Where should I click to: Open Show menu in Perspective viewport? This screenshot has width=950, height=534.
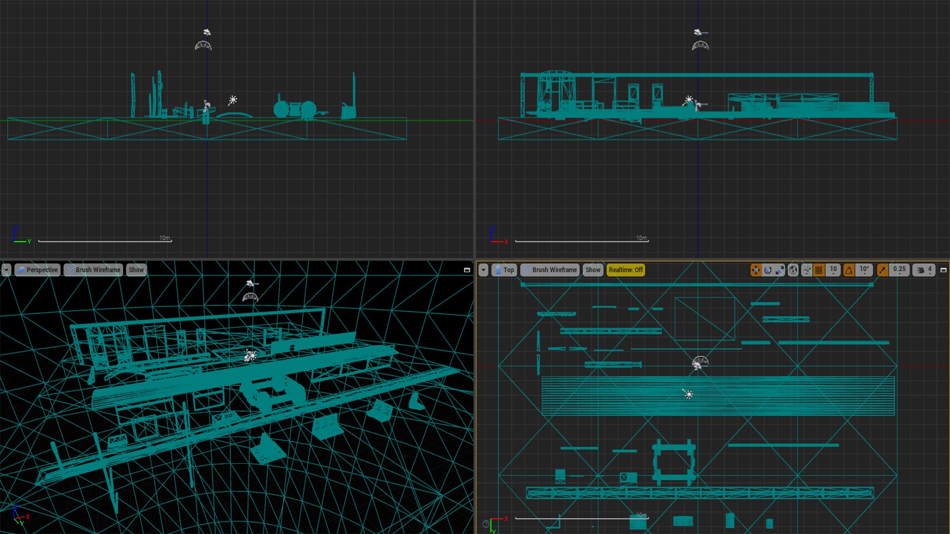click(x=136, y=270)
